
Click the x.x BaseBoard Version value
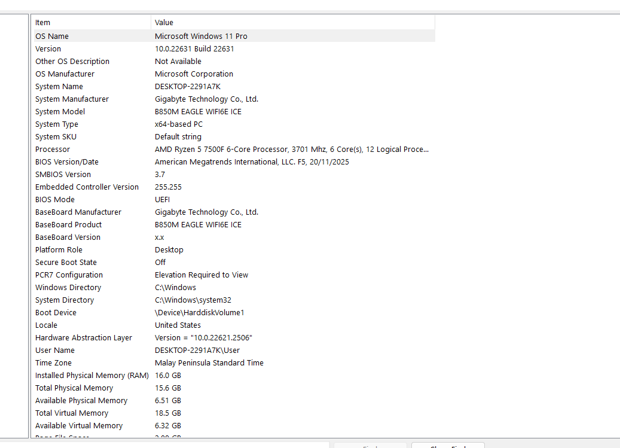[160, 237]
